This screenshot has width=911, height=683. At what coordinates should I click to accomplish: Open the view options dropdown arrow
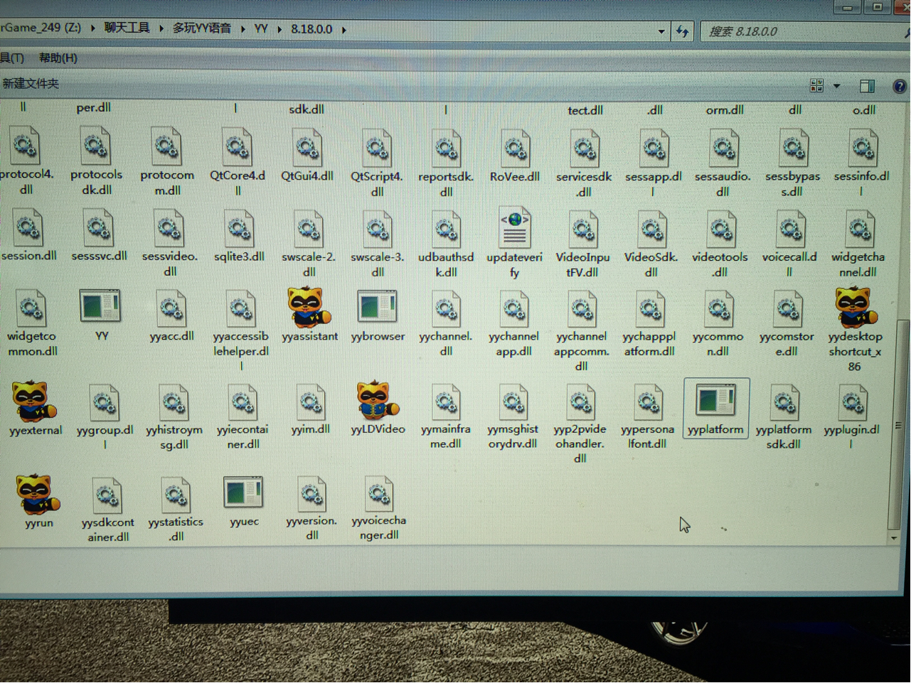pyautogui.click(x=837, y=86)
